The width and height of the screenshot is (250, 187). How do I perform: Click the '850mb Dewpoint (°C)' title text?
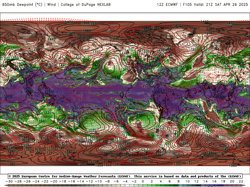pyautogui.click(x=22, y=4)
